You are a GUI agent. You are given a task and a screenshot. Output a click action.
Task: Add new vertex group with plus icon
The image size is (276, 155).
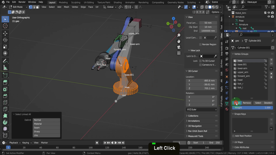pos(271,60)
